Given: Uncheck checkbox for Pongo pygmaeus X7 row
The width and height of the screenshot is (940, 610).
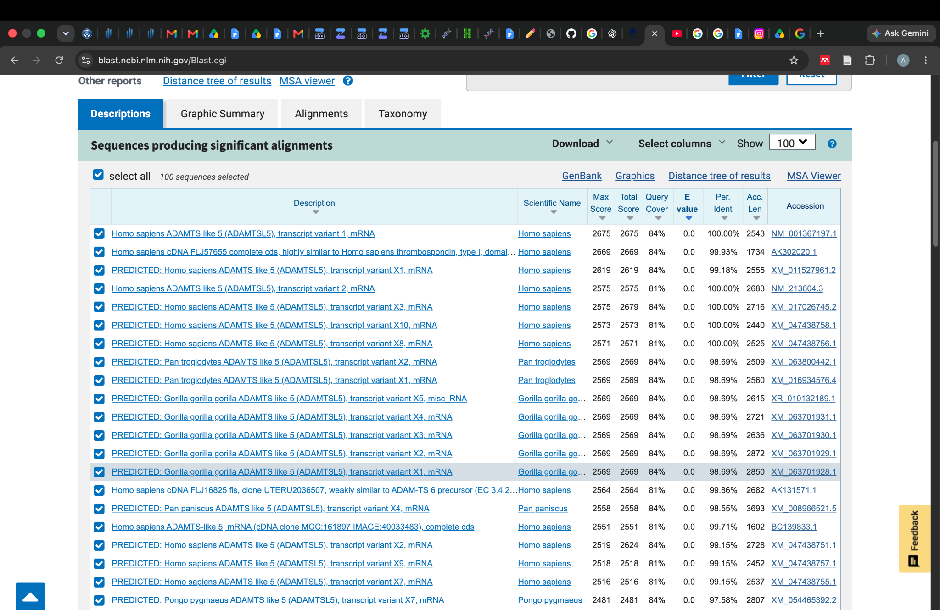Looking at the screenshot, I should click(99, 600).
